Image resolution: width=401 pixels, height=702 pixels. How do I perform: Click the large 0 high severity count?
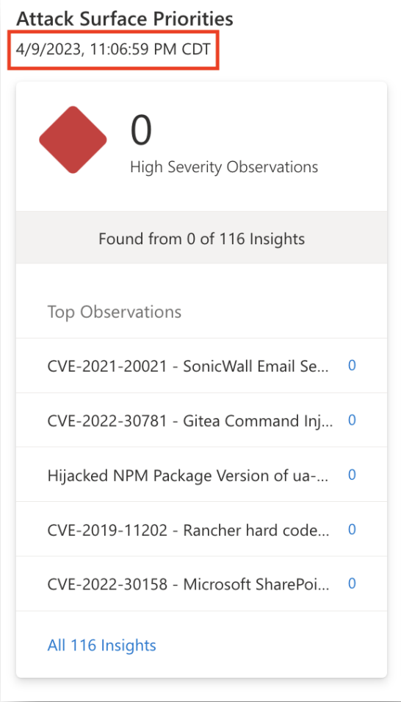(x=141, y=130)
